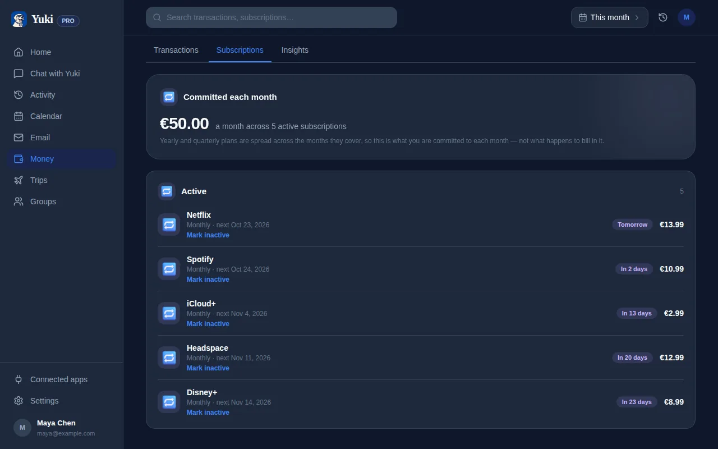This screenshot has height=449, width=718.
Task: Click the Calendar icon in sidebar
Action: click(19, 116)
